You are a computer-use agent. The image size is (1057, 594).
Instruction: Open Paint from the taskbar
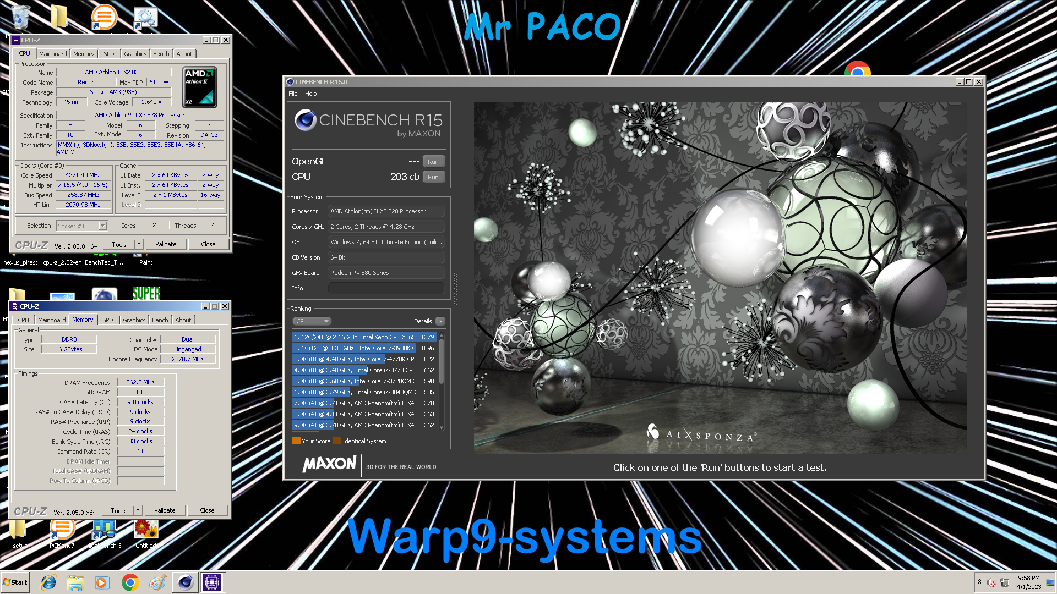point(157,582)
